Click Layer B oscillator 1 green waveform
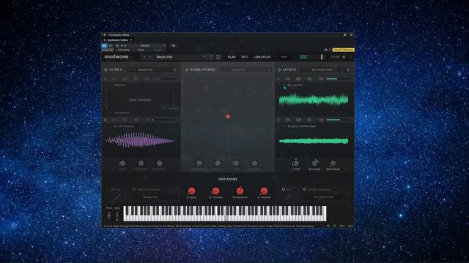469x263 pixels. coord(314,100)
